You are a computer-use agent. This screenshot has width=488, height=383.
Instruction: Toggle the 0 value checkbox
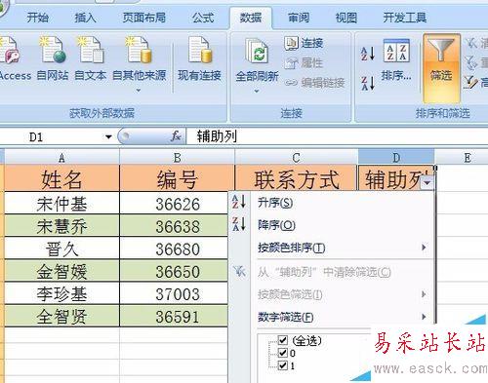(283, 353)
